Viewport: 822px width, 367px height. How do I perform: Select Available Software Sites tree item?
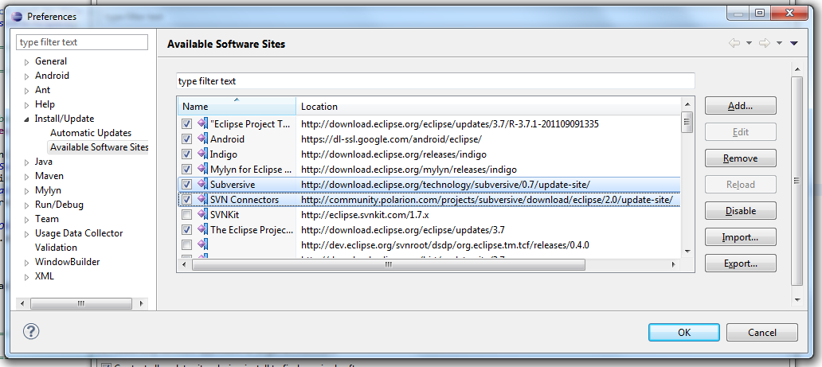tap(99, 147)
